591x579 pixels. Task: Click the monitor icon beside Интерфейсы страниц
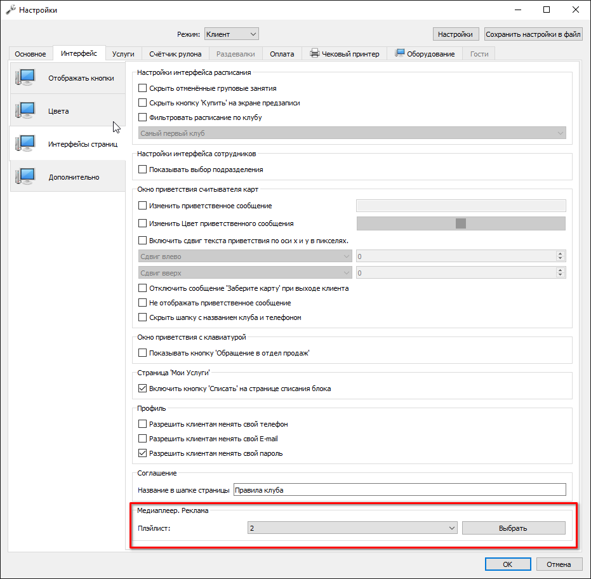tap(25, 143)
